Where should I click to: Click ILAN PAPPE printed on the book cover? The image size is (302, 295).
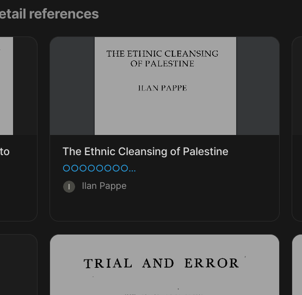point(163,88)
